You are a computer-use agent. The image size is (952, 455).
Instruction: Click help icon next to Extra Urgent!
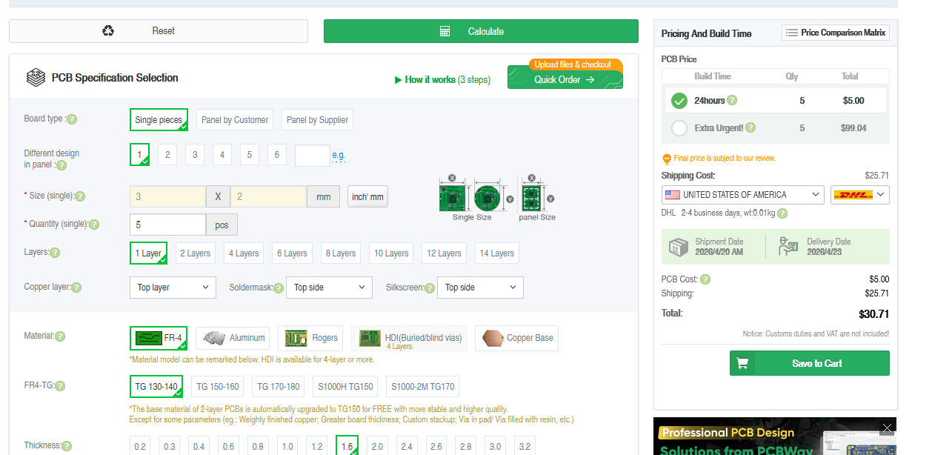(750, 127)
